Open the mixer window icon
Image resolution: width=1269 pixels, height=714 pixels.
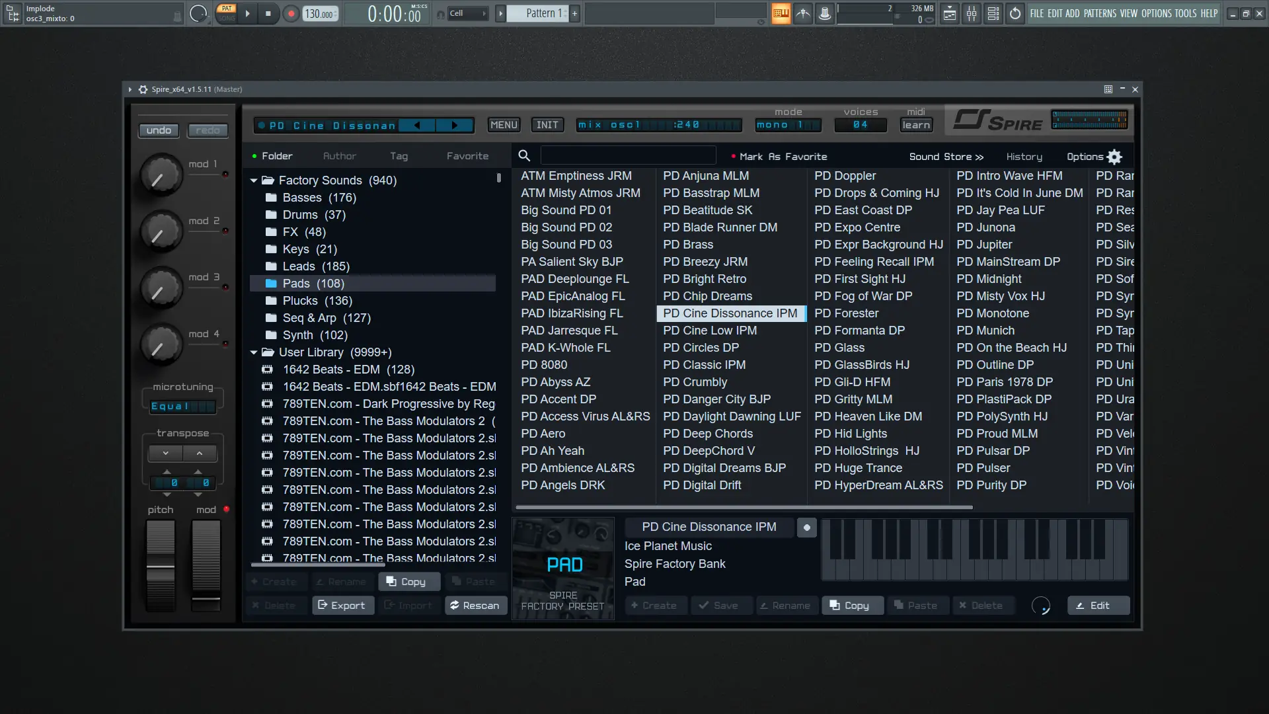972,13
